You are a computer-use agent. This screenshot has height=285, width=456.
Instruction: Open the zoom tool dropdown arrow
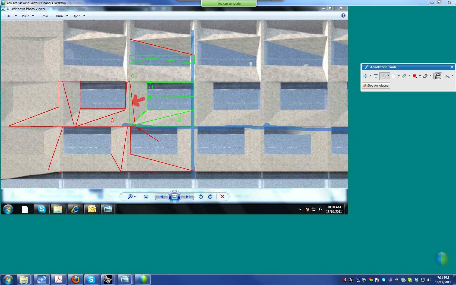point(452,76)
